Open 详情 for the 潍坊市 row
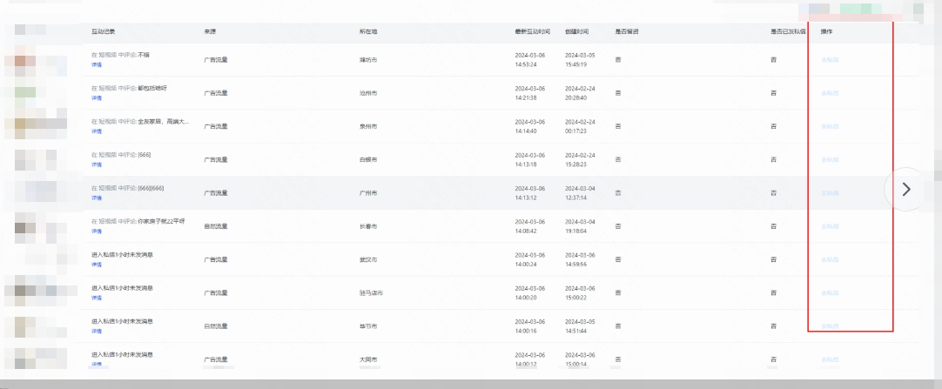Screen dimensions: 942x389 coord(97,64)
